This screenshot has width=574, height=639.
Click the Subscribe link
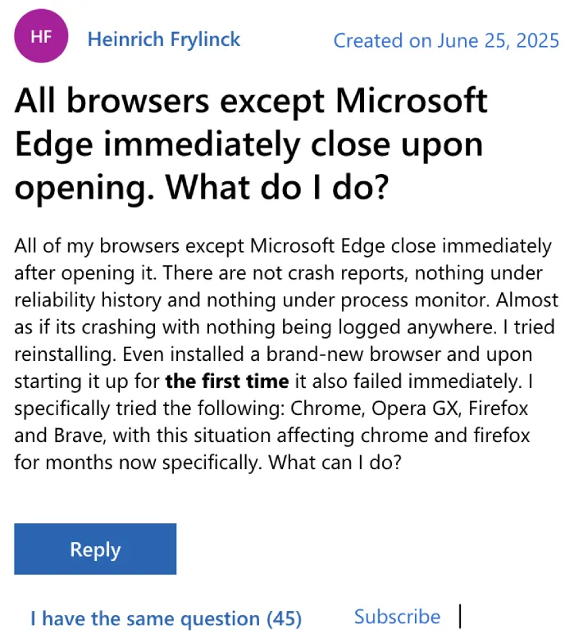397,616
